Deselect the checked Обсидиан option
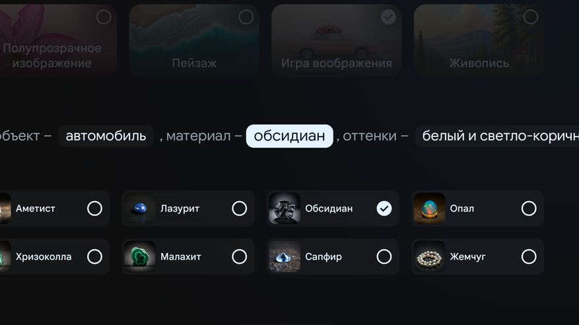This screenshot has width=579, height=325. (384, 208)
